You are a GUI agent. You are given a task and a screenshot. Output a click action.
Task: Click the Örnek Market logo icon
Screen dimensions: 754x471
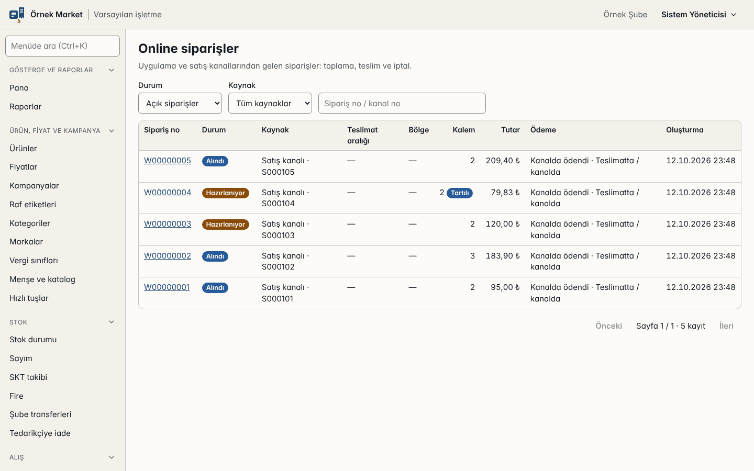17,15
